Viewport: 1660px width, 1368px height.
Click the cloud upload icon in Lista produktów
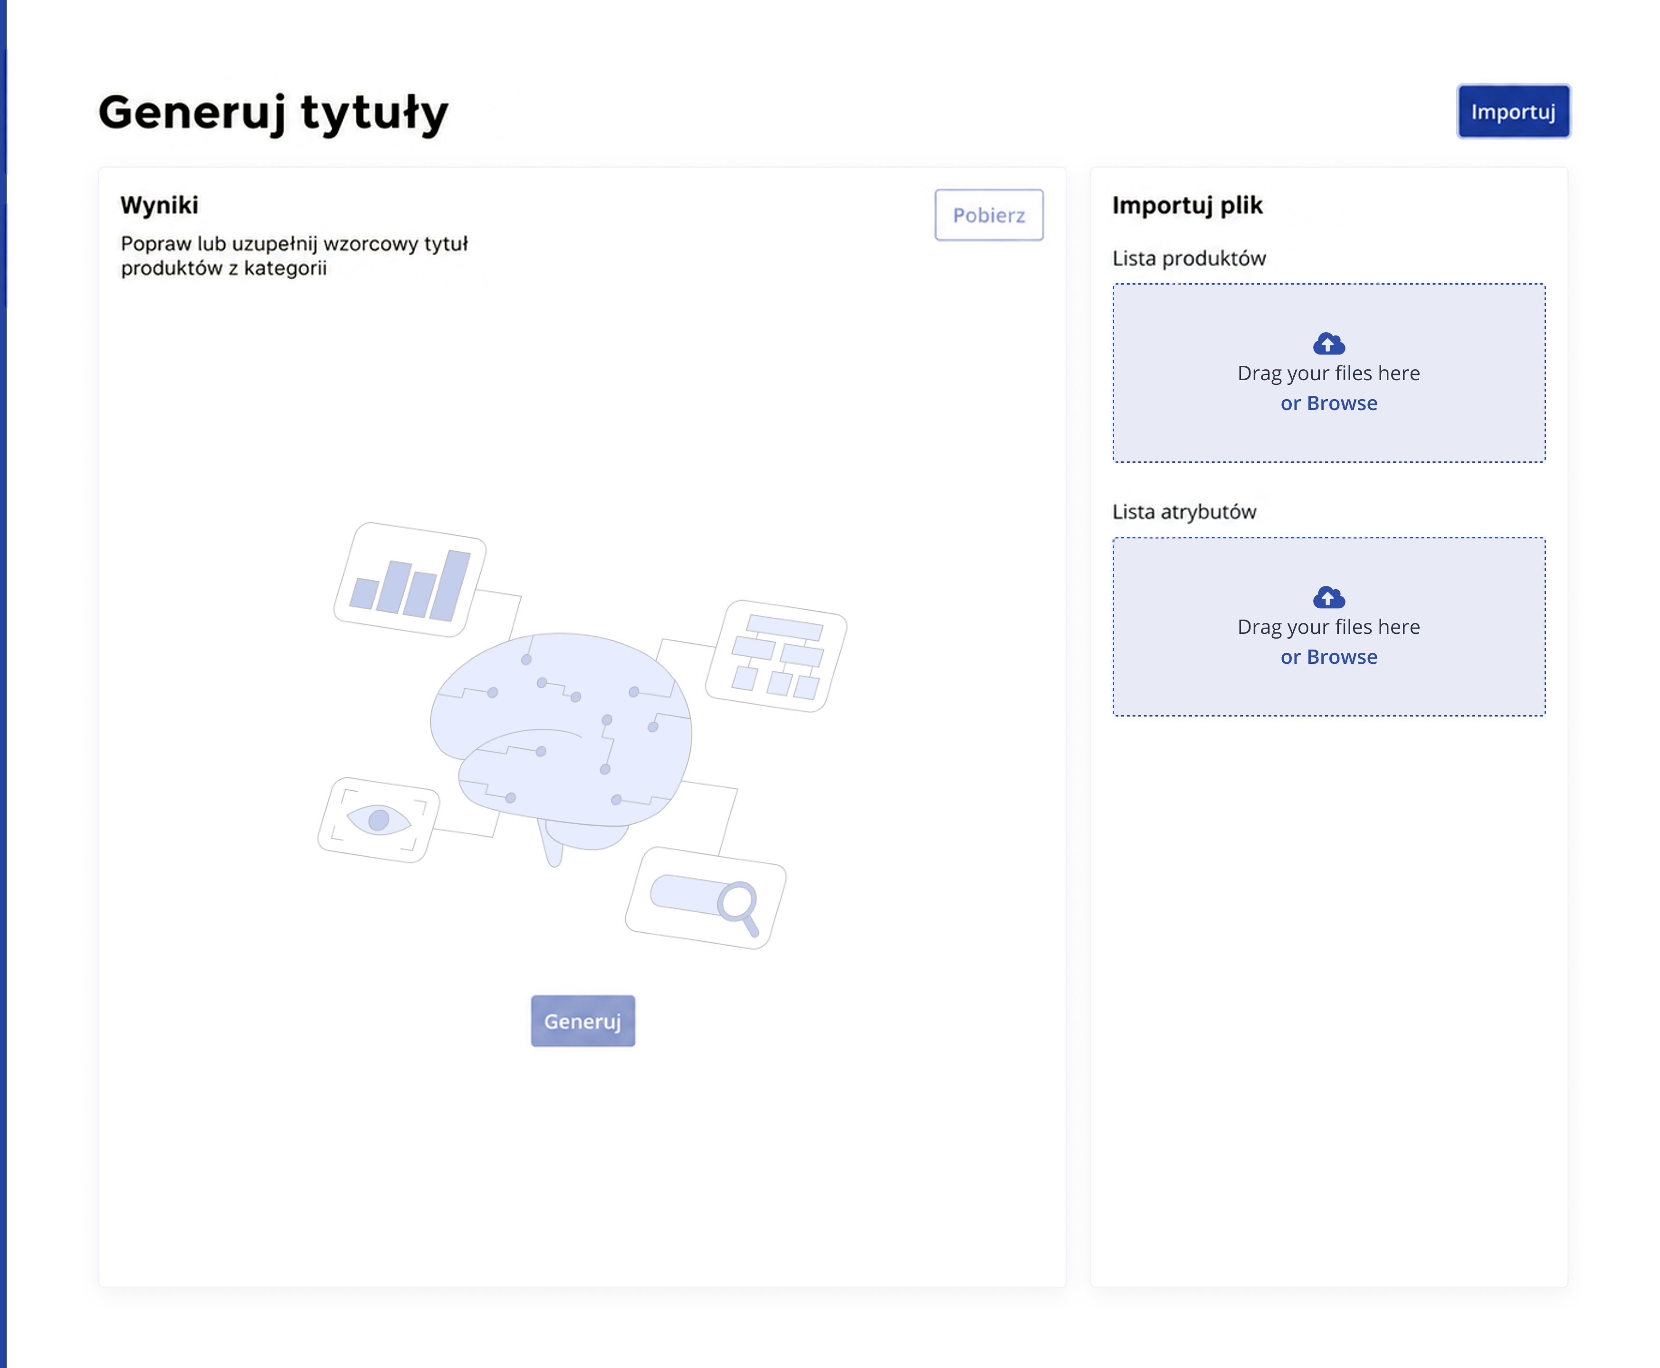[1328, 344]
